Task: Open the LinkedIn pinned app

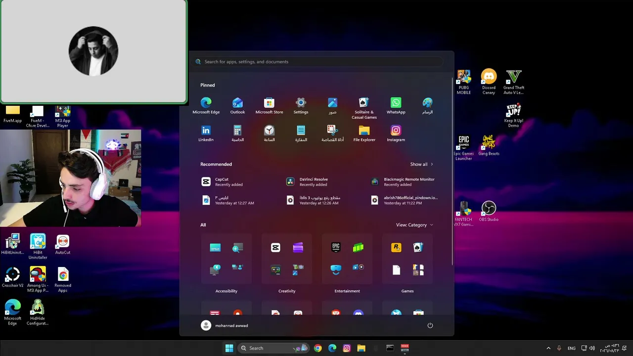Action: pos(206,133)
